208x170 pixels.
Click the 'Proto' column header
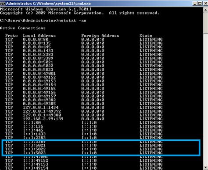[x=11, y=36]
